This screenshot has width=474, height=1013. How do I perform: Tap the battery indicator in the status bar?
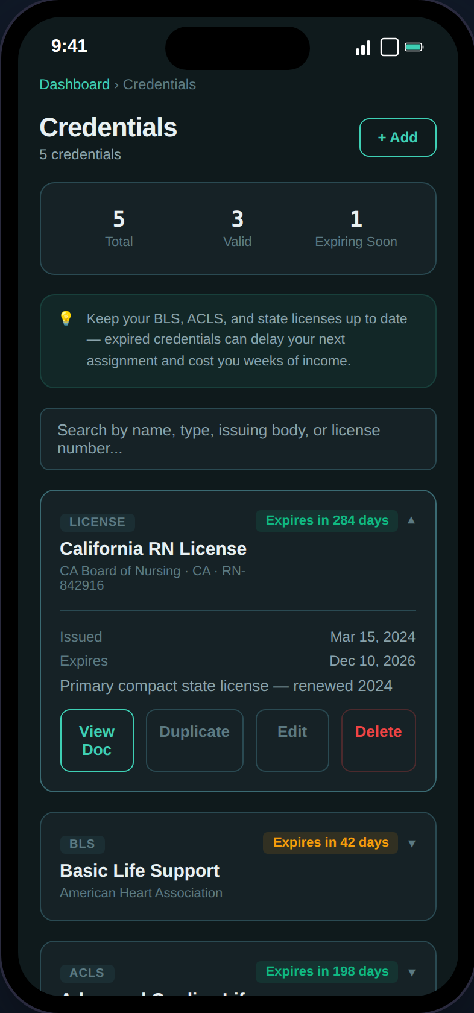[416, 46]
